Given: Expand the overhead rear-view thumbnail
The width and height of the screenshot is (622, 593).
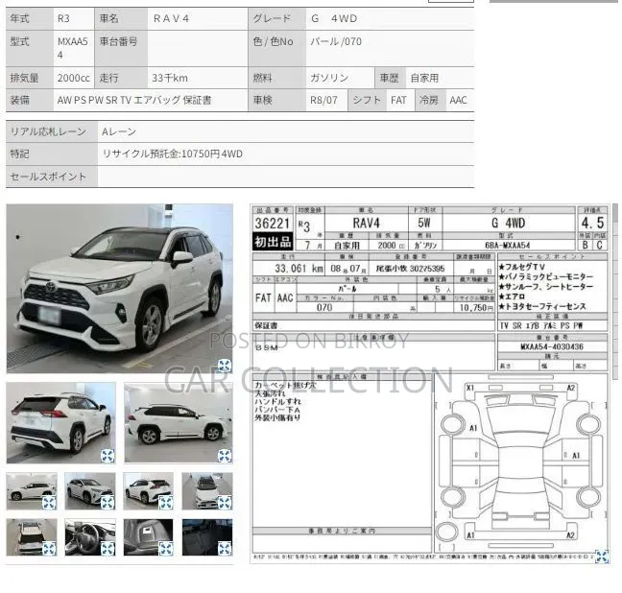Looking at the screenshot, I should point(49,549).
